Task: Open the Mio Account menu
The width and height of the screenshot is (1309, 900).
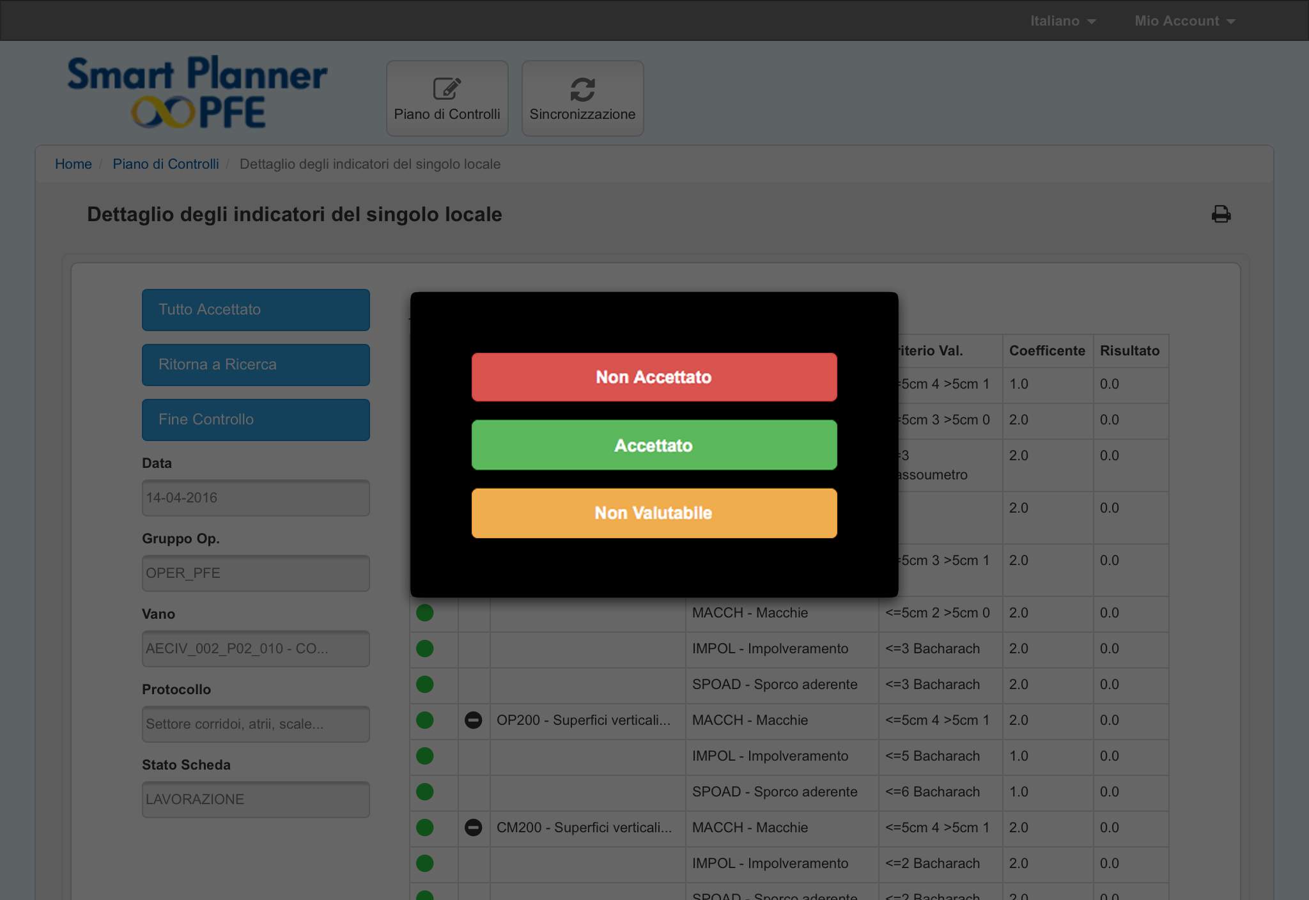Action: [x=1184, y=20]
